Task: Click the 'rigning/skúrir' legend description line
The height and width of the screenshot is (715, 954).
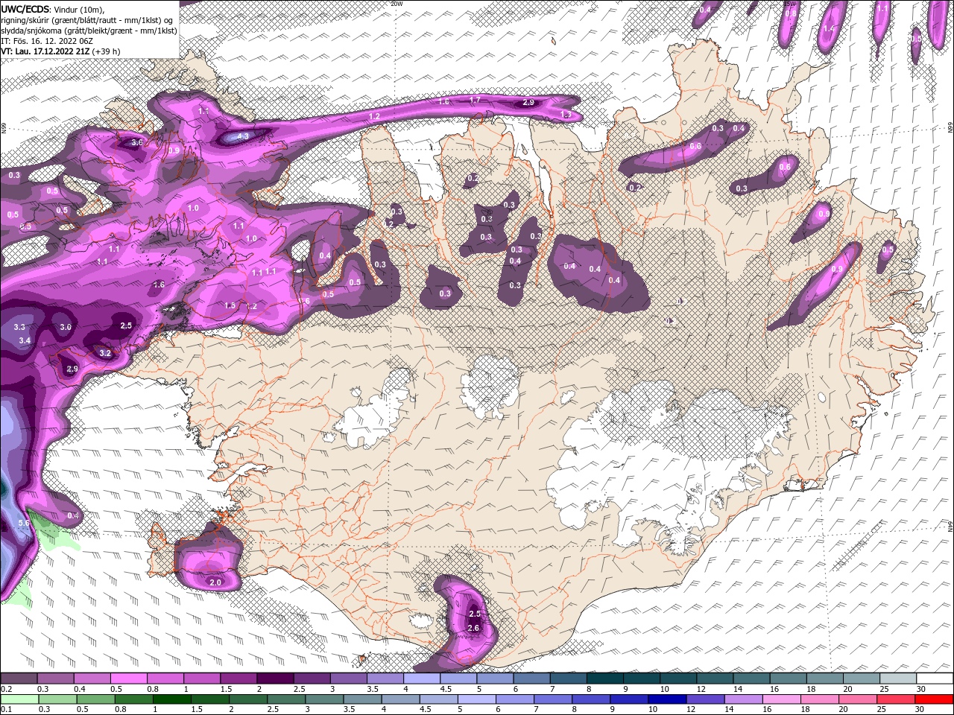Action: click(x=88, y=20)
